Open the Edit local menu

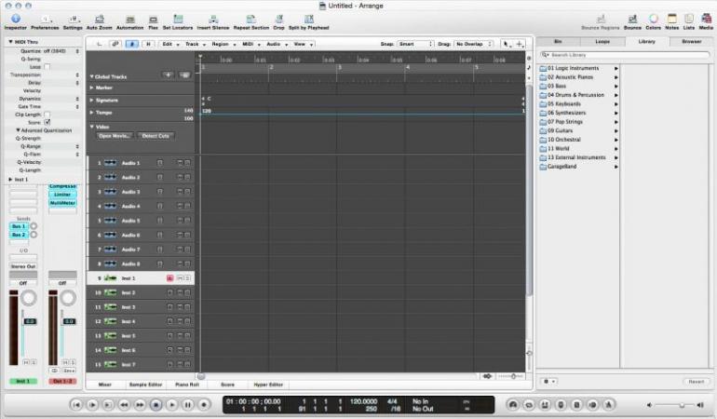coord(170,44)
